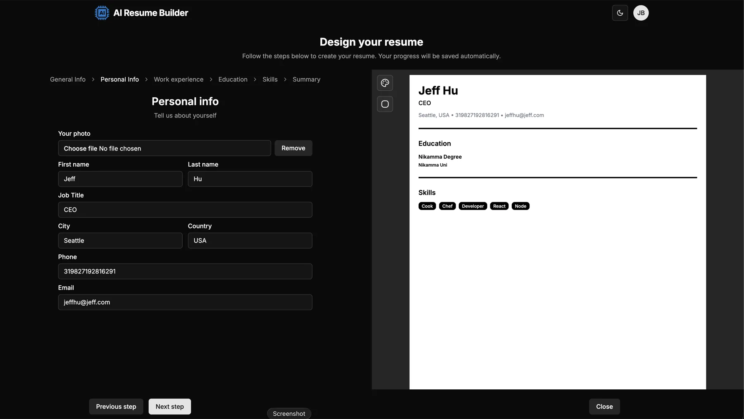The height and width of the screenshot is (419, 744).
Task: Select the Developer skill badge
Action: 473,206
